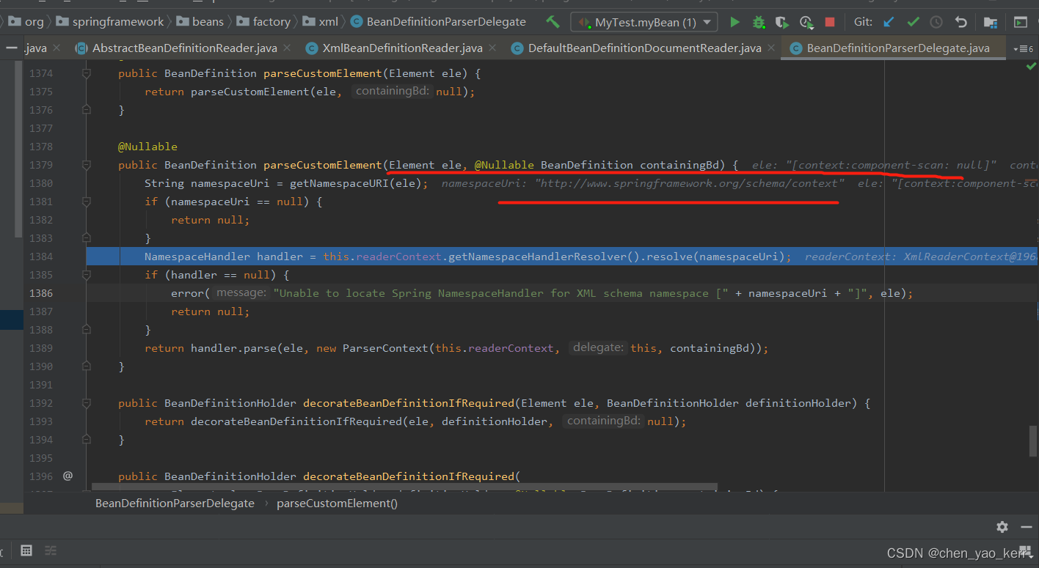1039x568 pixels.
Task: Click the vertical editor scrollbar thumb
Action: (x=1032, y=440)
